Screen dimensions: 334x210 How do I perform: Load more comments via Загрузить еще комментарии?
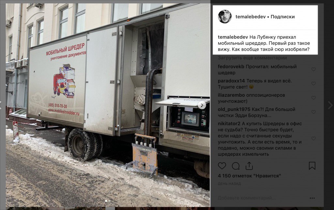pos(252,58)
